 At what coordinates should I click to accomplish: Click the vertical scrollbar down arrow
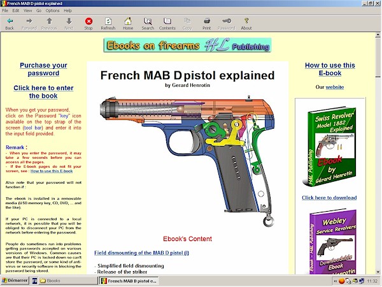coord(378,272)
